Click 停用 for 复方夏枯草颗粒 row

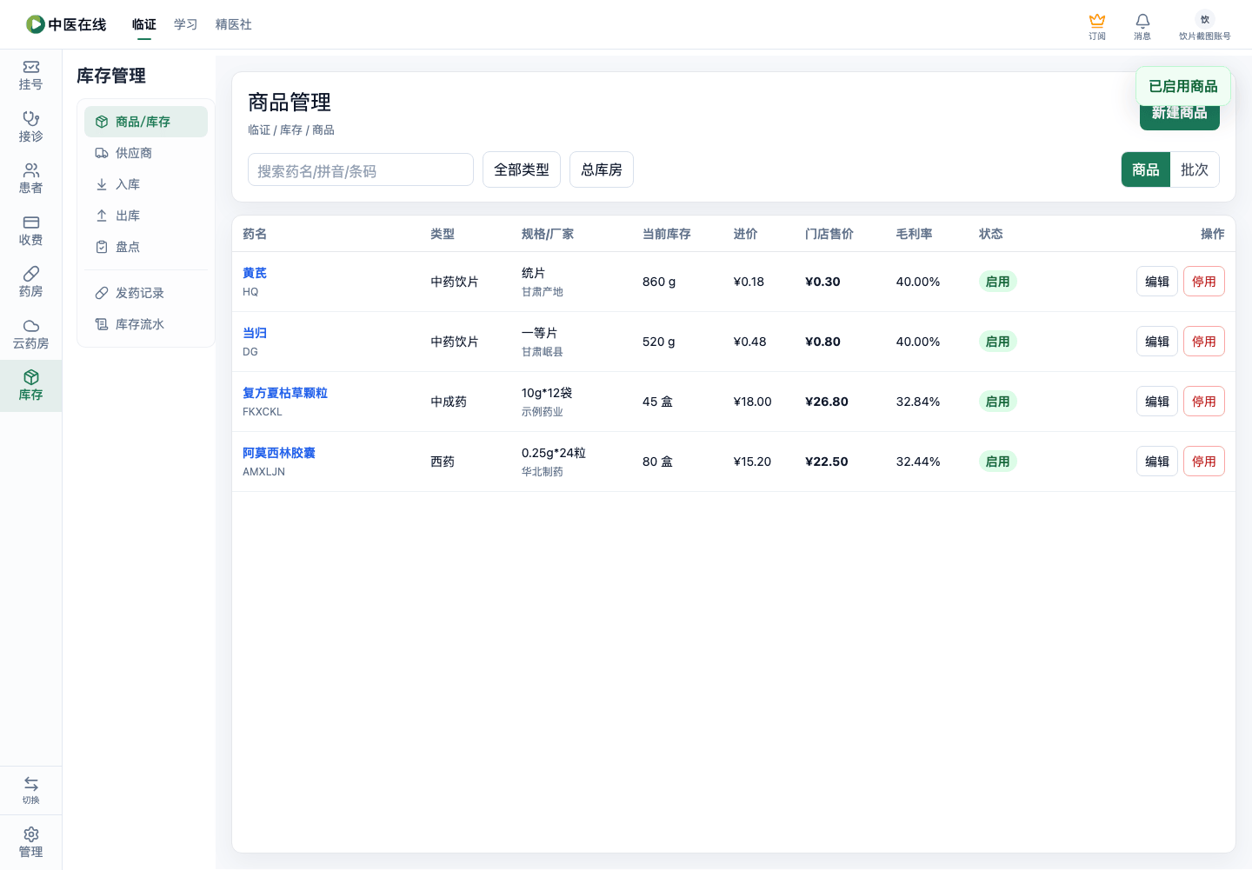(x=1204, y=402)
